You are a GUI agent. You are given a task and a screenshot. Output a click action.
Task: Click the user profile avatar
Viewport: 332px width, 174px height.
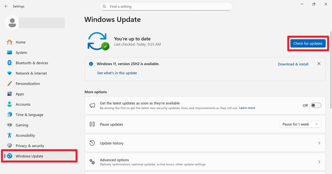12,23
